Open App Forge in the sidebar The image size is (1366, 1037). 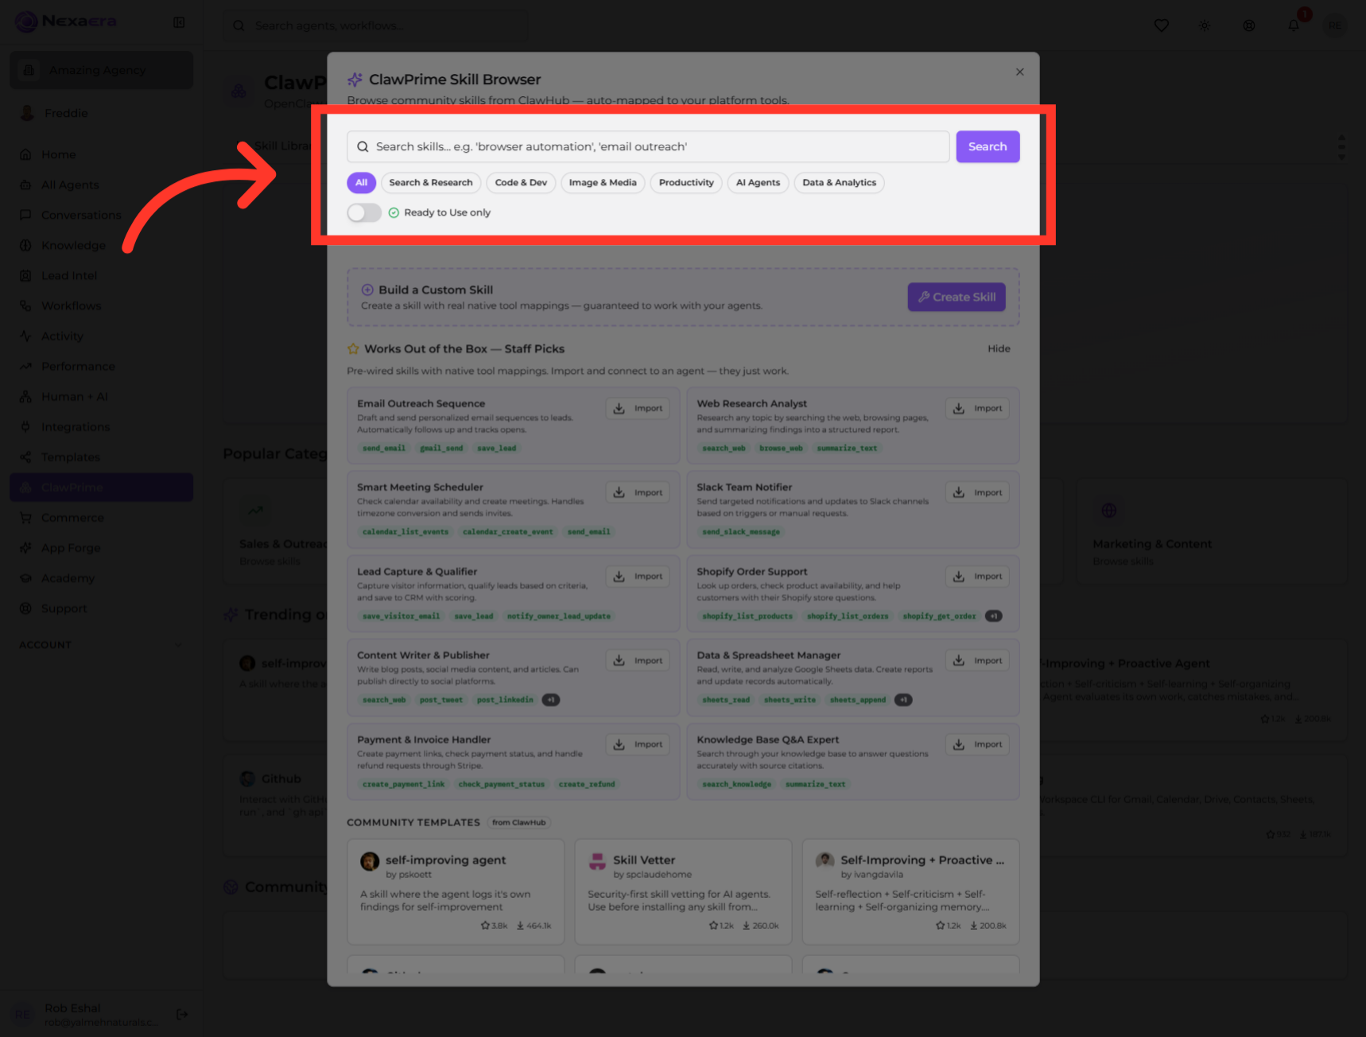101,548
